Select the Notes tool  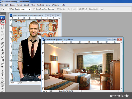click(x=2, y=86)
